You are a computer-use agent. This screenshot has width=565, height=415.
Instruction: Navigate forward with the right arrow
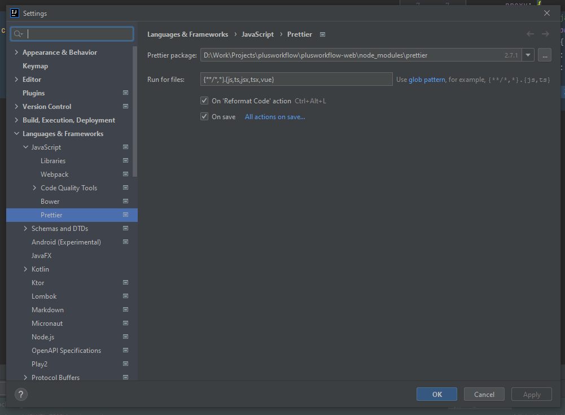[545, 34]
